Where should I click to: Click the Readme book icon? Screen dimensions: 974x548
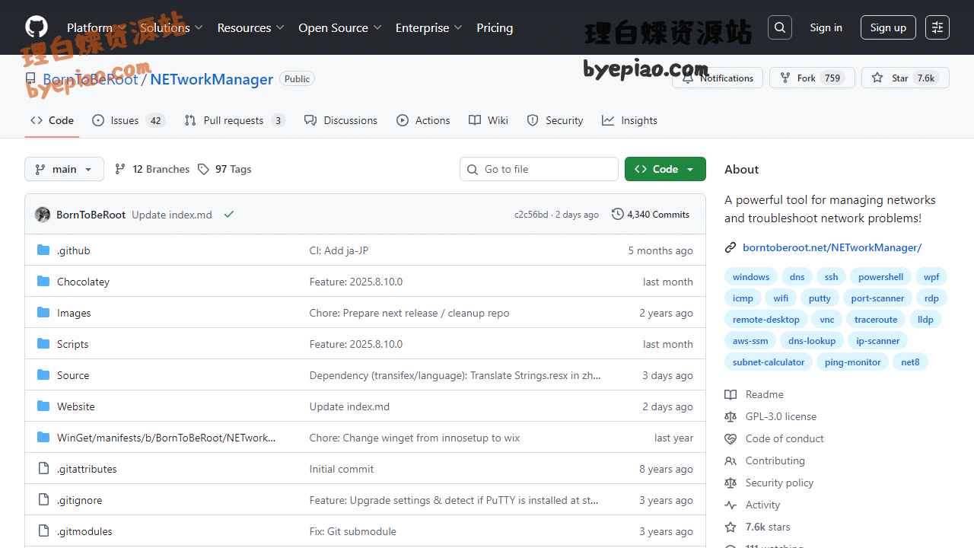coord(730,394)
